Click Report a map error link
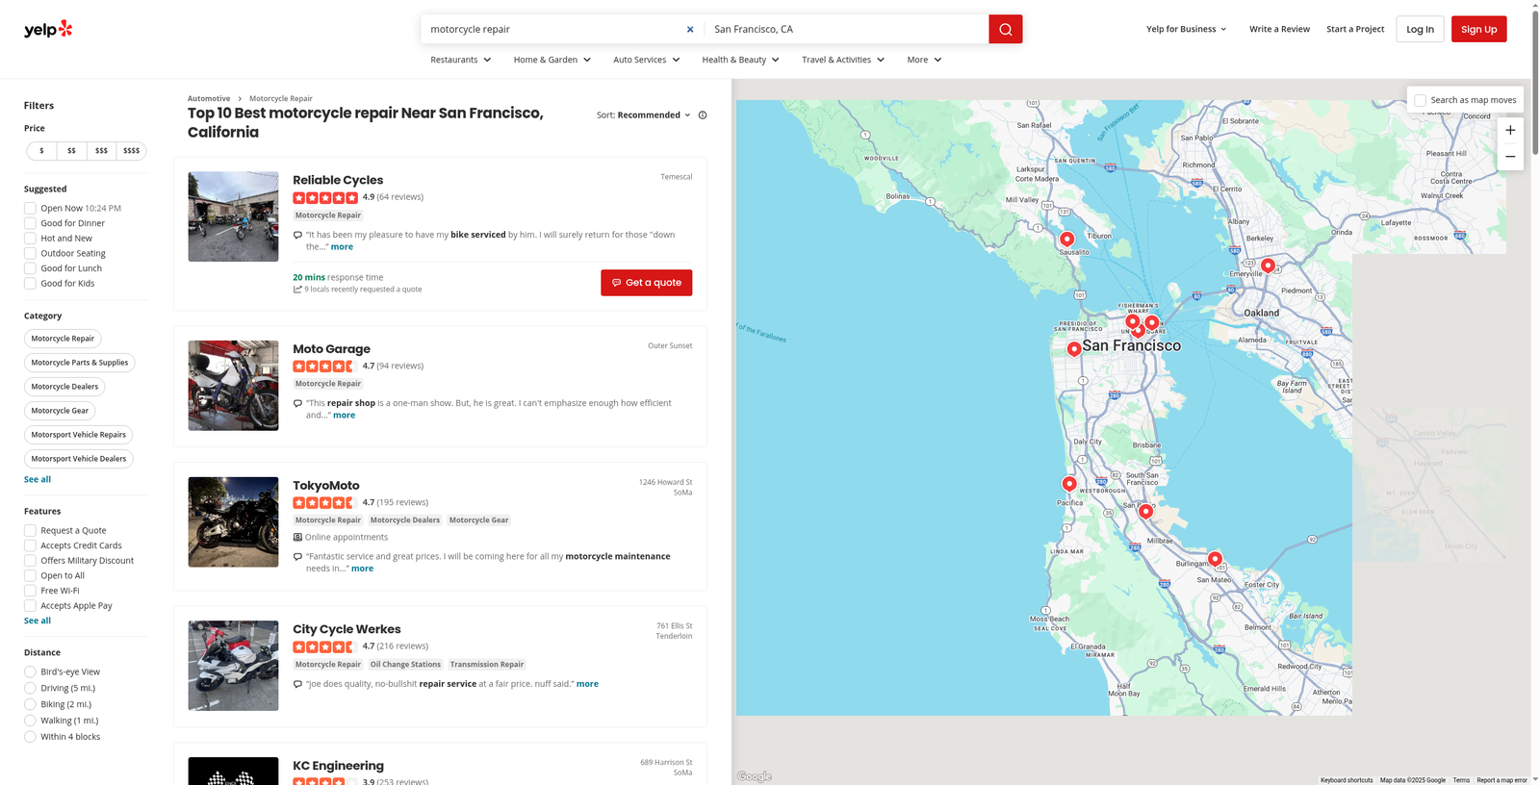 [x=1501, y=780]
